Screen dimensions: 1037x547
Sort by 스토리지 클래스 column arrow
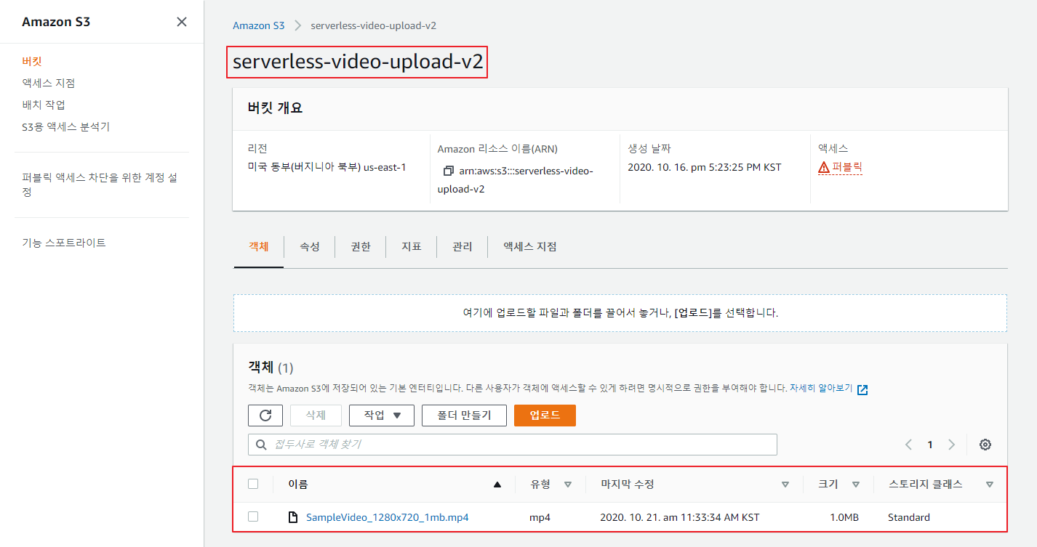coord(990,485)
